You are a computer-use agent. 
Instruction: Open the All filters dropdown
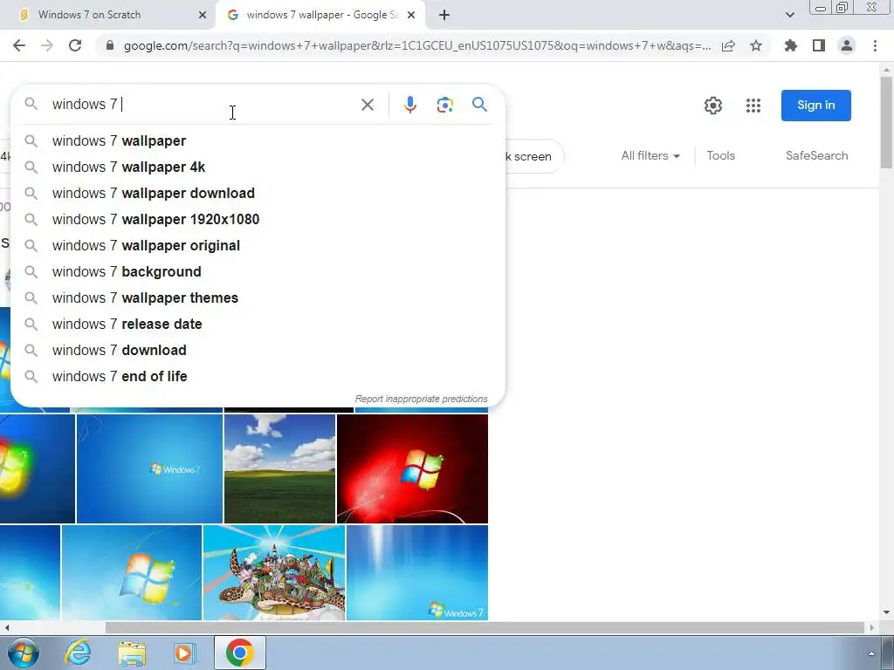[x=650, y=155]
